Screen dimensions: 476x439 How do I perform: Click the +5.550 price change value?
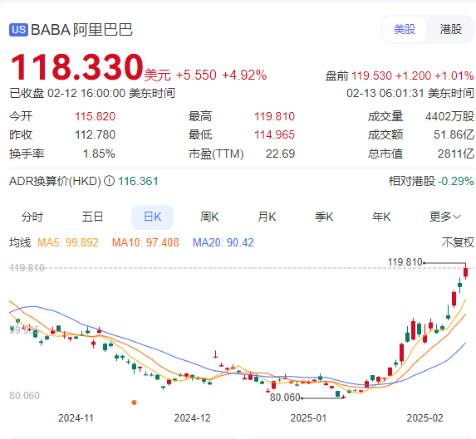click(x=196, y=76)
